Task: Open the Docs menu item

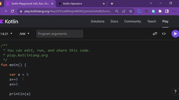Action: (114, 21)
